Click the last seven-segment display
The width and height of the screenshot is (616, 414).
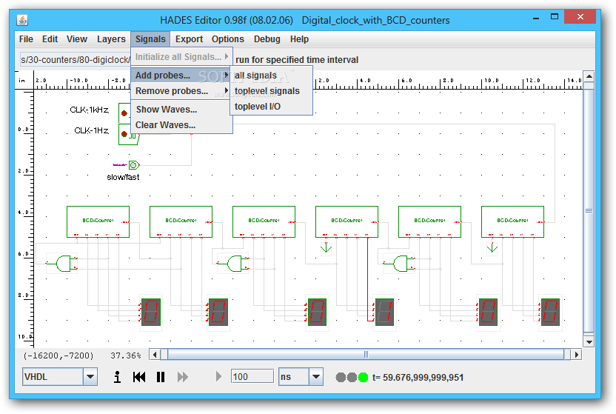point(550,312)
